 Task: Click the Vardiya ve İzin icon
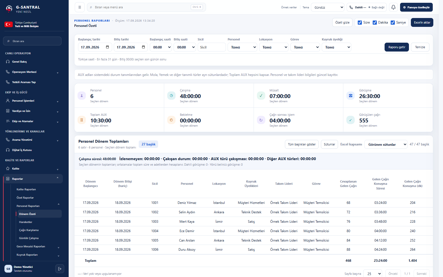click(8, 111)
